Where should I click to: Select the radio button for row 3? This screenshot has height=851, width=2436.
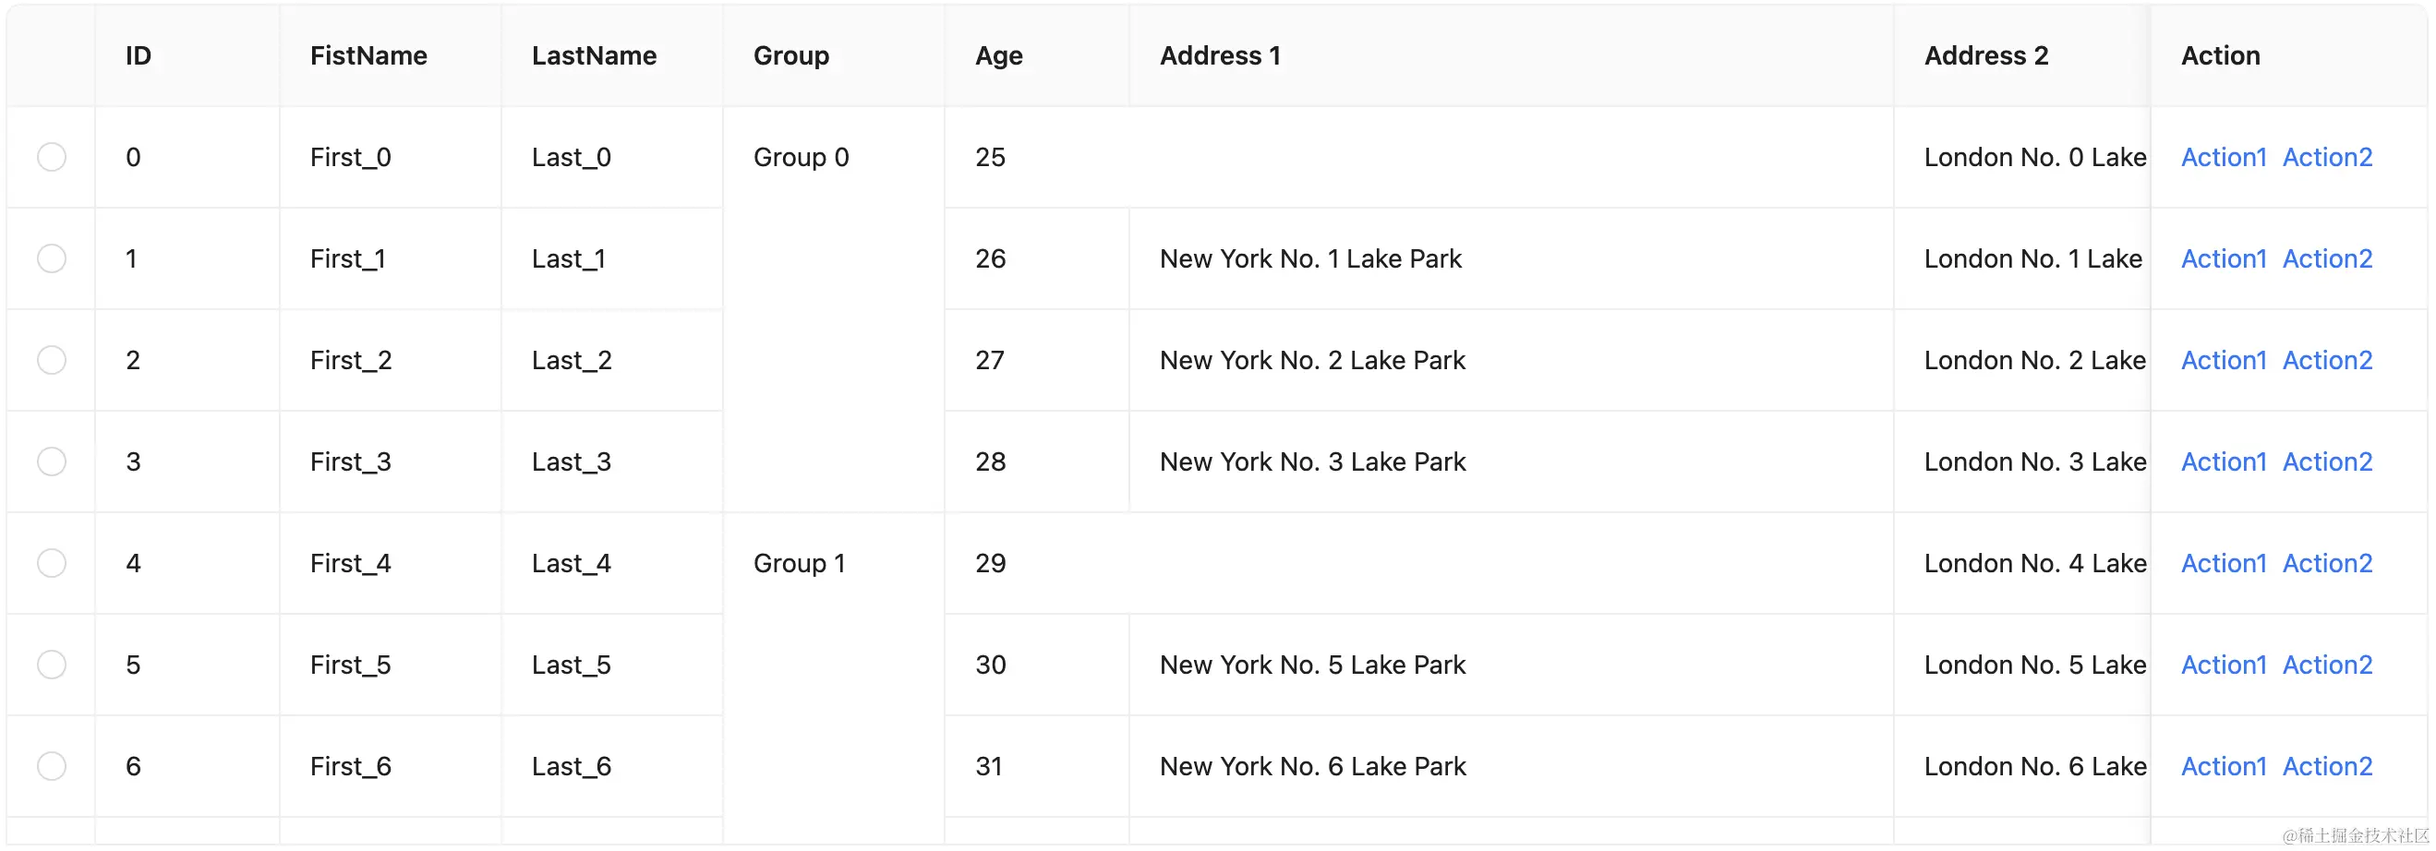(x=51, y=461)
